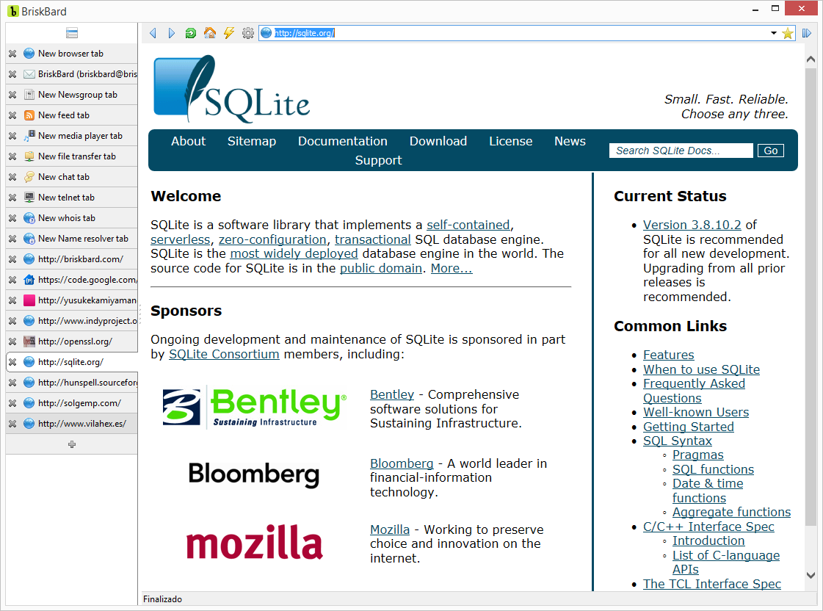Follow the serverless link

180,239
